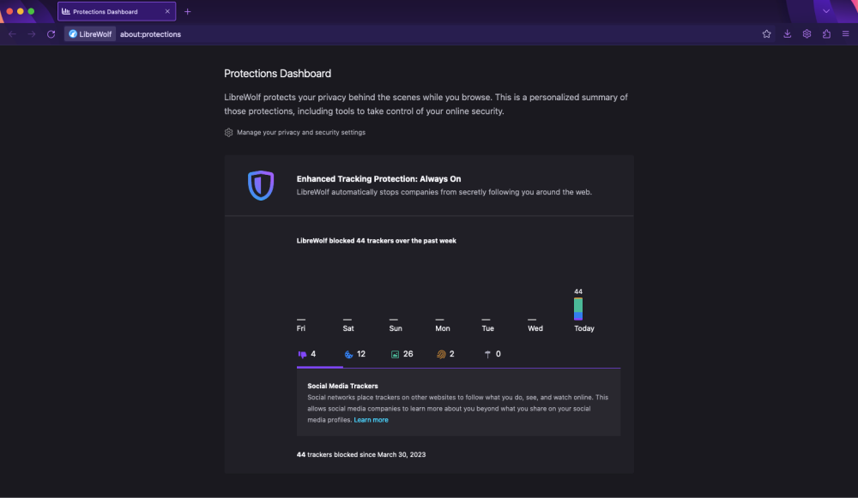Open the hamburger application menu
858x498 pixels.
pos(845,34)
